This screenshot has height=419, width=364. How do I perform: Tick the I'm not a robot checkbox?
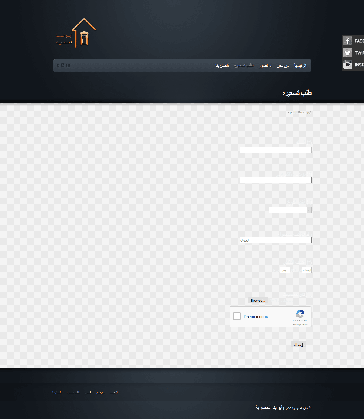tap(237, 316)
